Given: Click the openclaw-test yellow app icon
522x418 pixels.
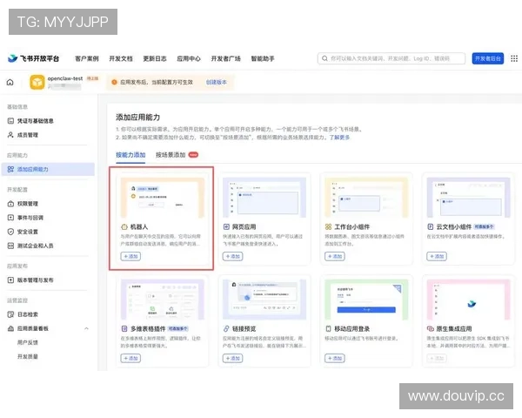Looking at the screenshot, I should 37,83.
